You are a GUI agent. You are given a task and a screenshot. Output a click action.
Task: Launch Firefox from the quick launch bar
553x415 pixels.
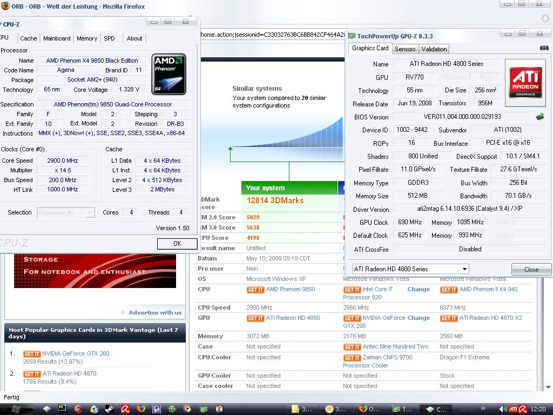[x=141, y=409]
